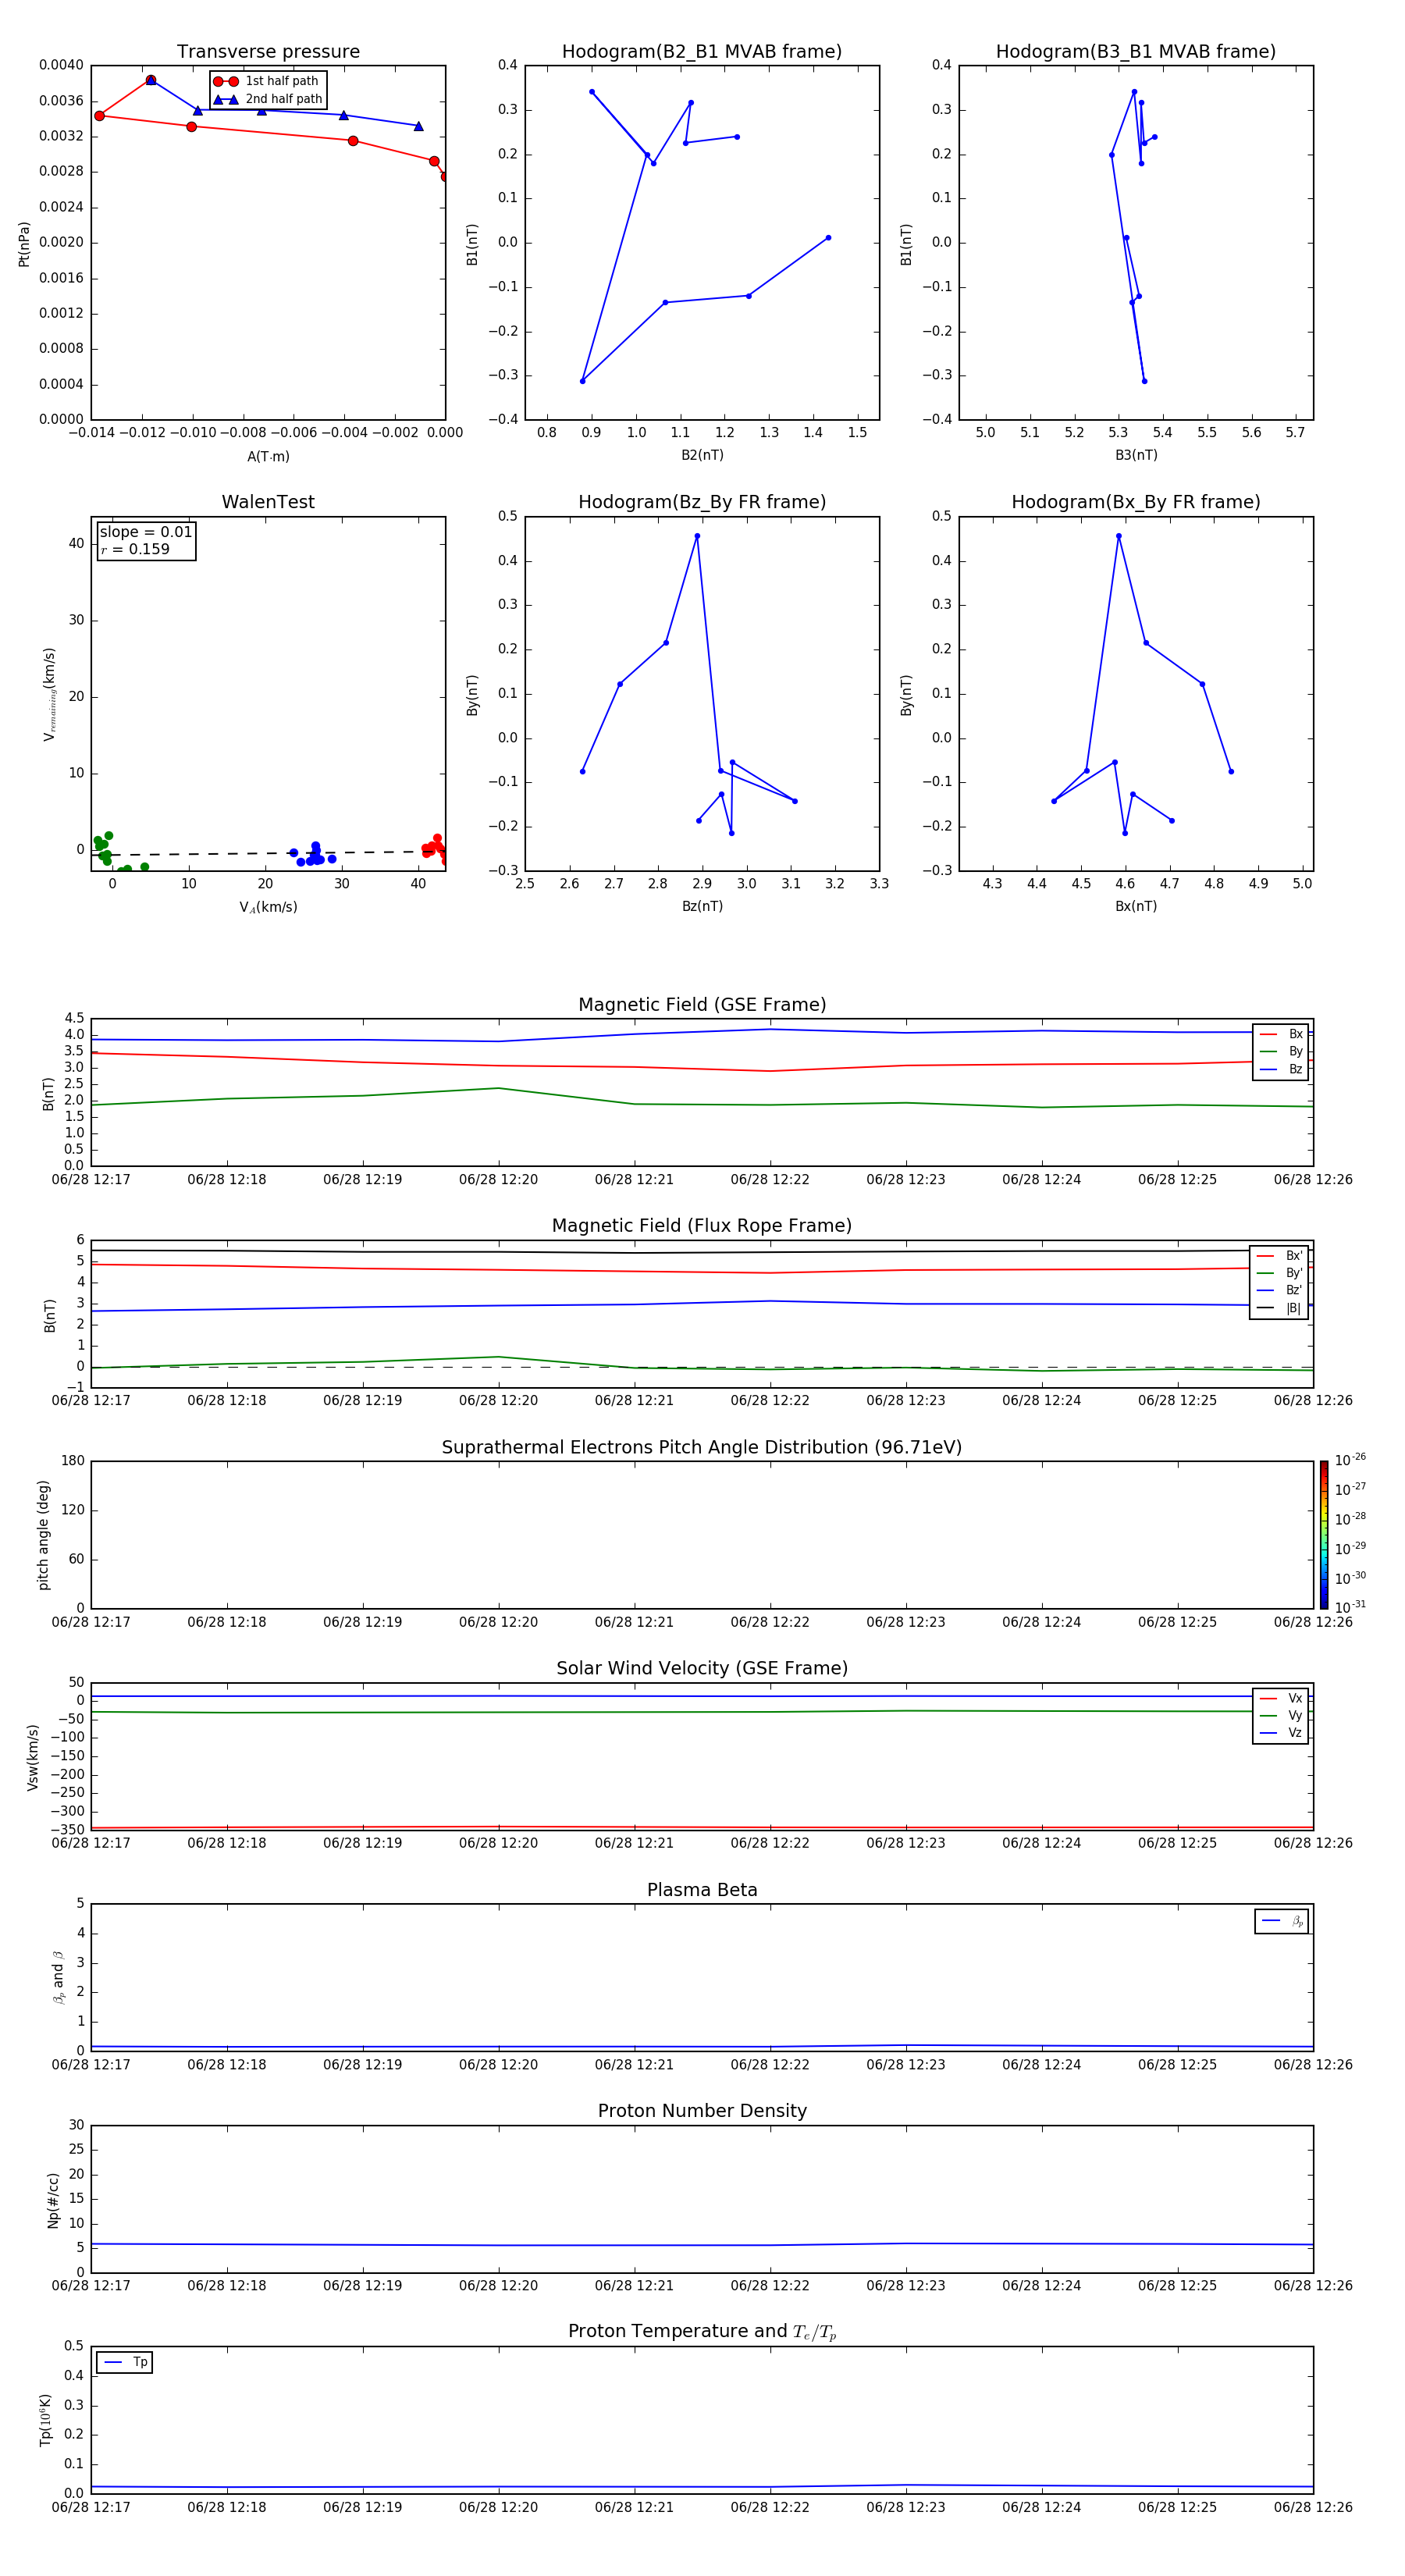This screenshot has height=2576, width=1405.
Task: Click the 'Transverse pressure' plot title
Action: 268,52
